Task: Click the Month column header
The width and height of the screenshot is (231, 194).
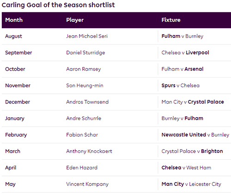Action: (x=14, y=20)
